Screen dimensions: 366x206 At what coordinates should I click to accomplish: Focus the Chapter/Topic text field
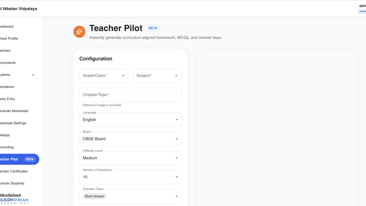(130, 95)
